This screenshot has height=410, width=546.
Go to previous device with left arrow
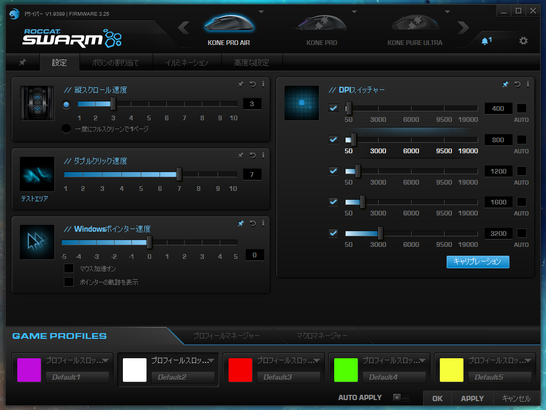click(184, 28)
